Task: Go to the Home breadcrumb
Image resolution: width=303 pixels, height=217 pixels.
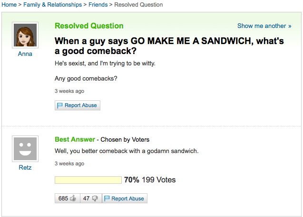Action: [10, 5]
